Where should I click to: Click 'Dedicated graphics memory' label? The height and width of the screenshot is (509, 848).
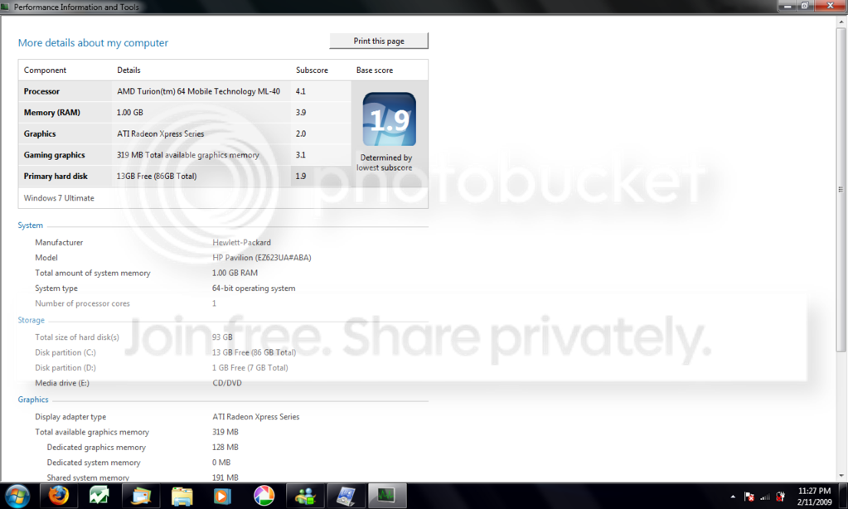96,448
